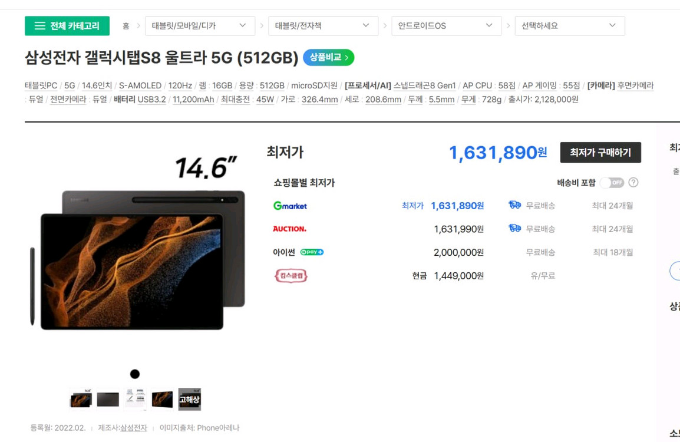Screen dimensions: 680x442
Task: Expand the 태블릿/모바일/디카 category dropdown
Action: point(200,25)
